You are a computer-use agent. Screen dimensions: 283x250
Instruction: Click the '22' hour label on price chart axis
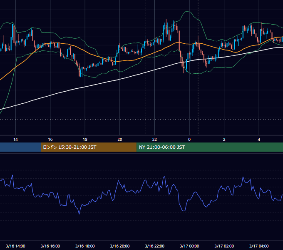tap(154, 140)
